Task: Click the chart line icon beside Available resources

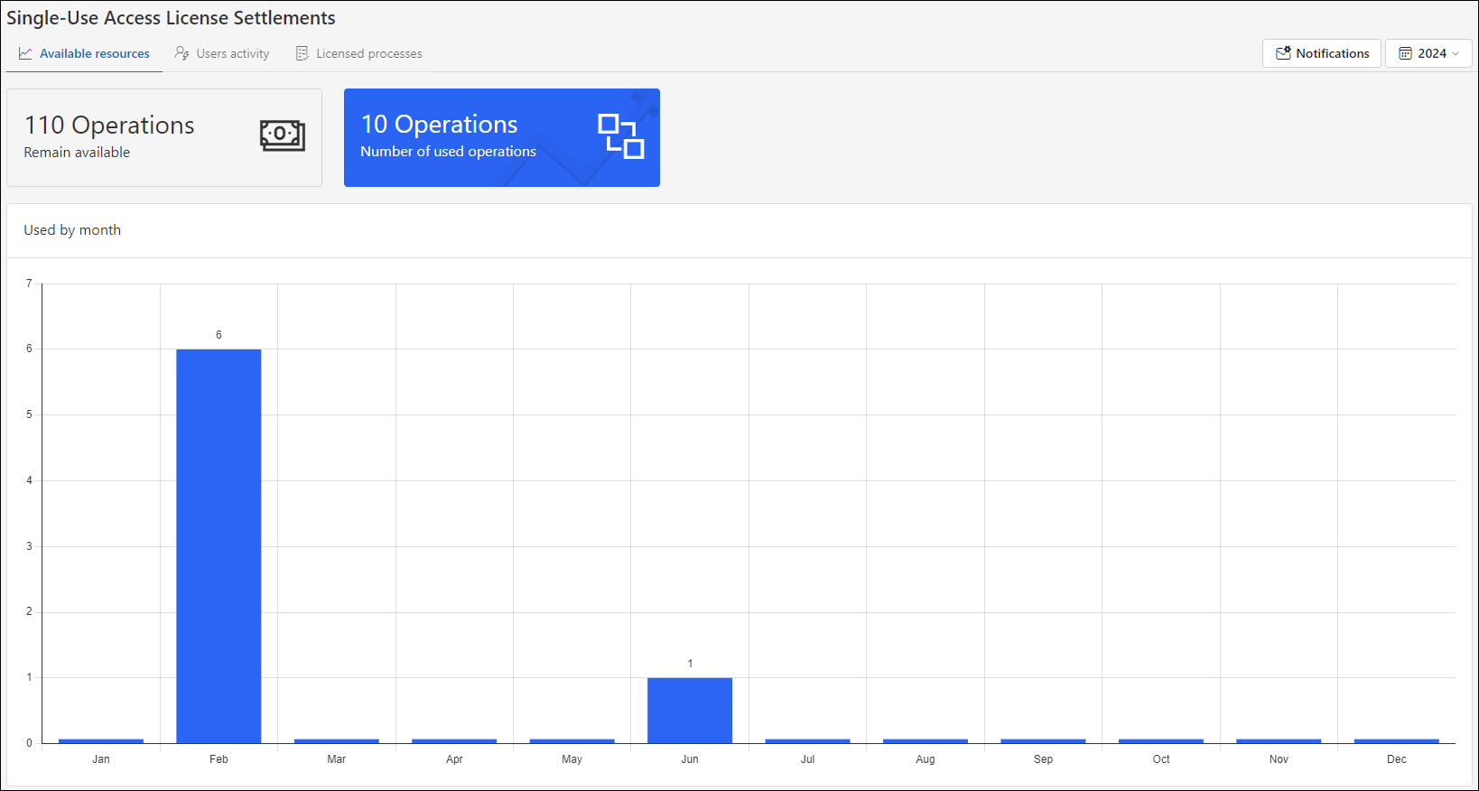Action: (25, 53)
